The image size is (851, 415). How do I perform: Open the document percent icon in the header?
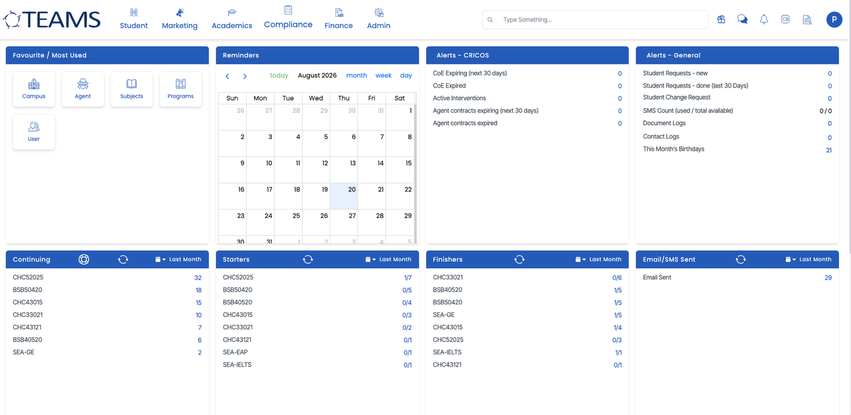click(x=807, y=19)
